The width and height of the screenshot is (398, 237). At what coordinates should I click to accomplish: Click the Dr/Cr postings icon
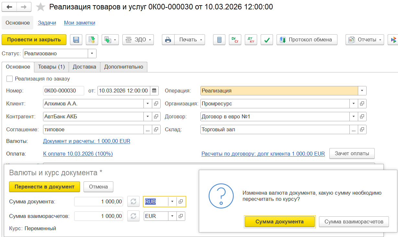235,40
